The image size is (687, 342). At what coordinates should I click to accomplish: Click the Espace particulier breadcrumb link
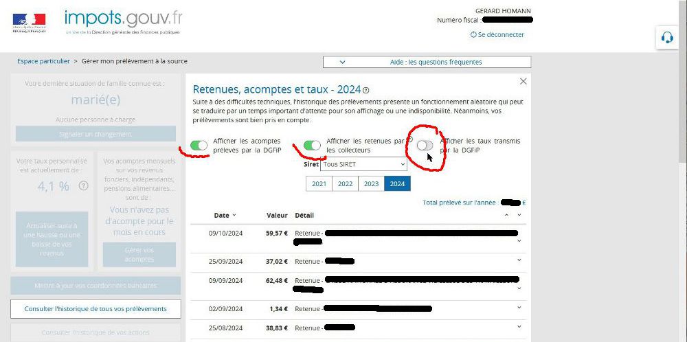click(x=43, y=61)
